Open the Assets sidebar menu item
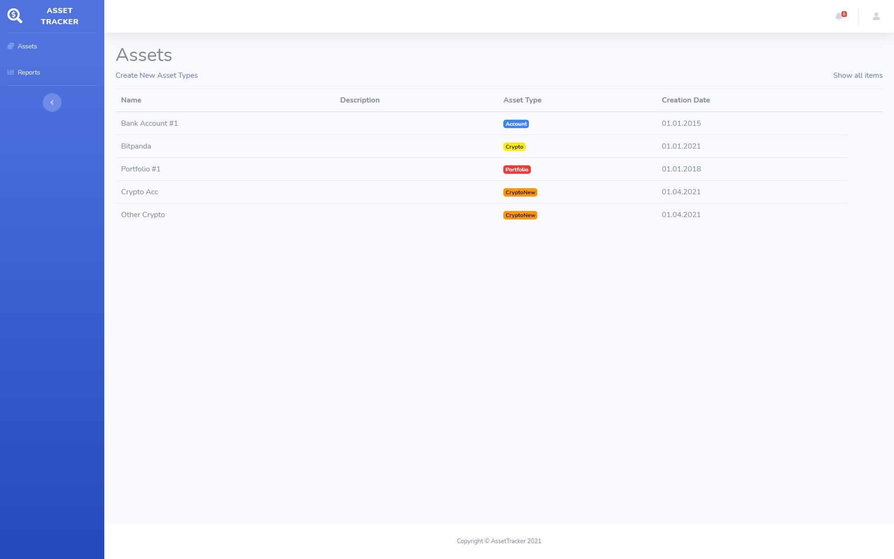The height and width of the screenshot is (559, 894). [x=27, y=46]
